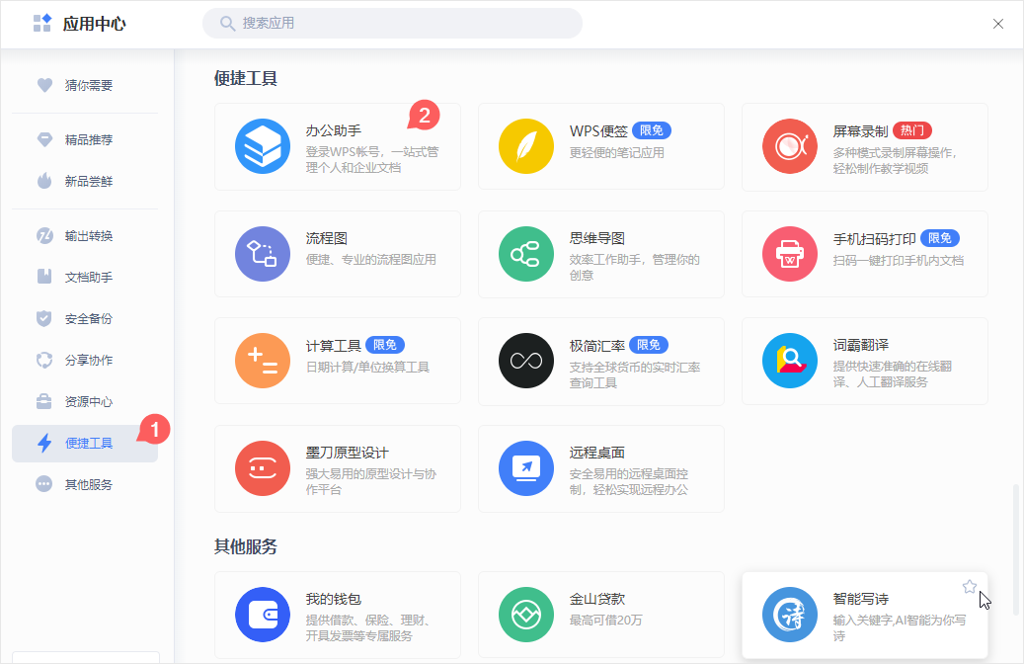Viewport: 1024px width, 664px height.
Task: Open 词霸翻译 translation service
Action: pos(789,361)
